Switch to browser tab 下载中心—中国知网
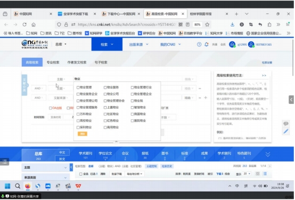 [x=121, y=14]
